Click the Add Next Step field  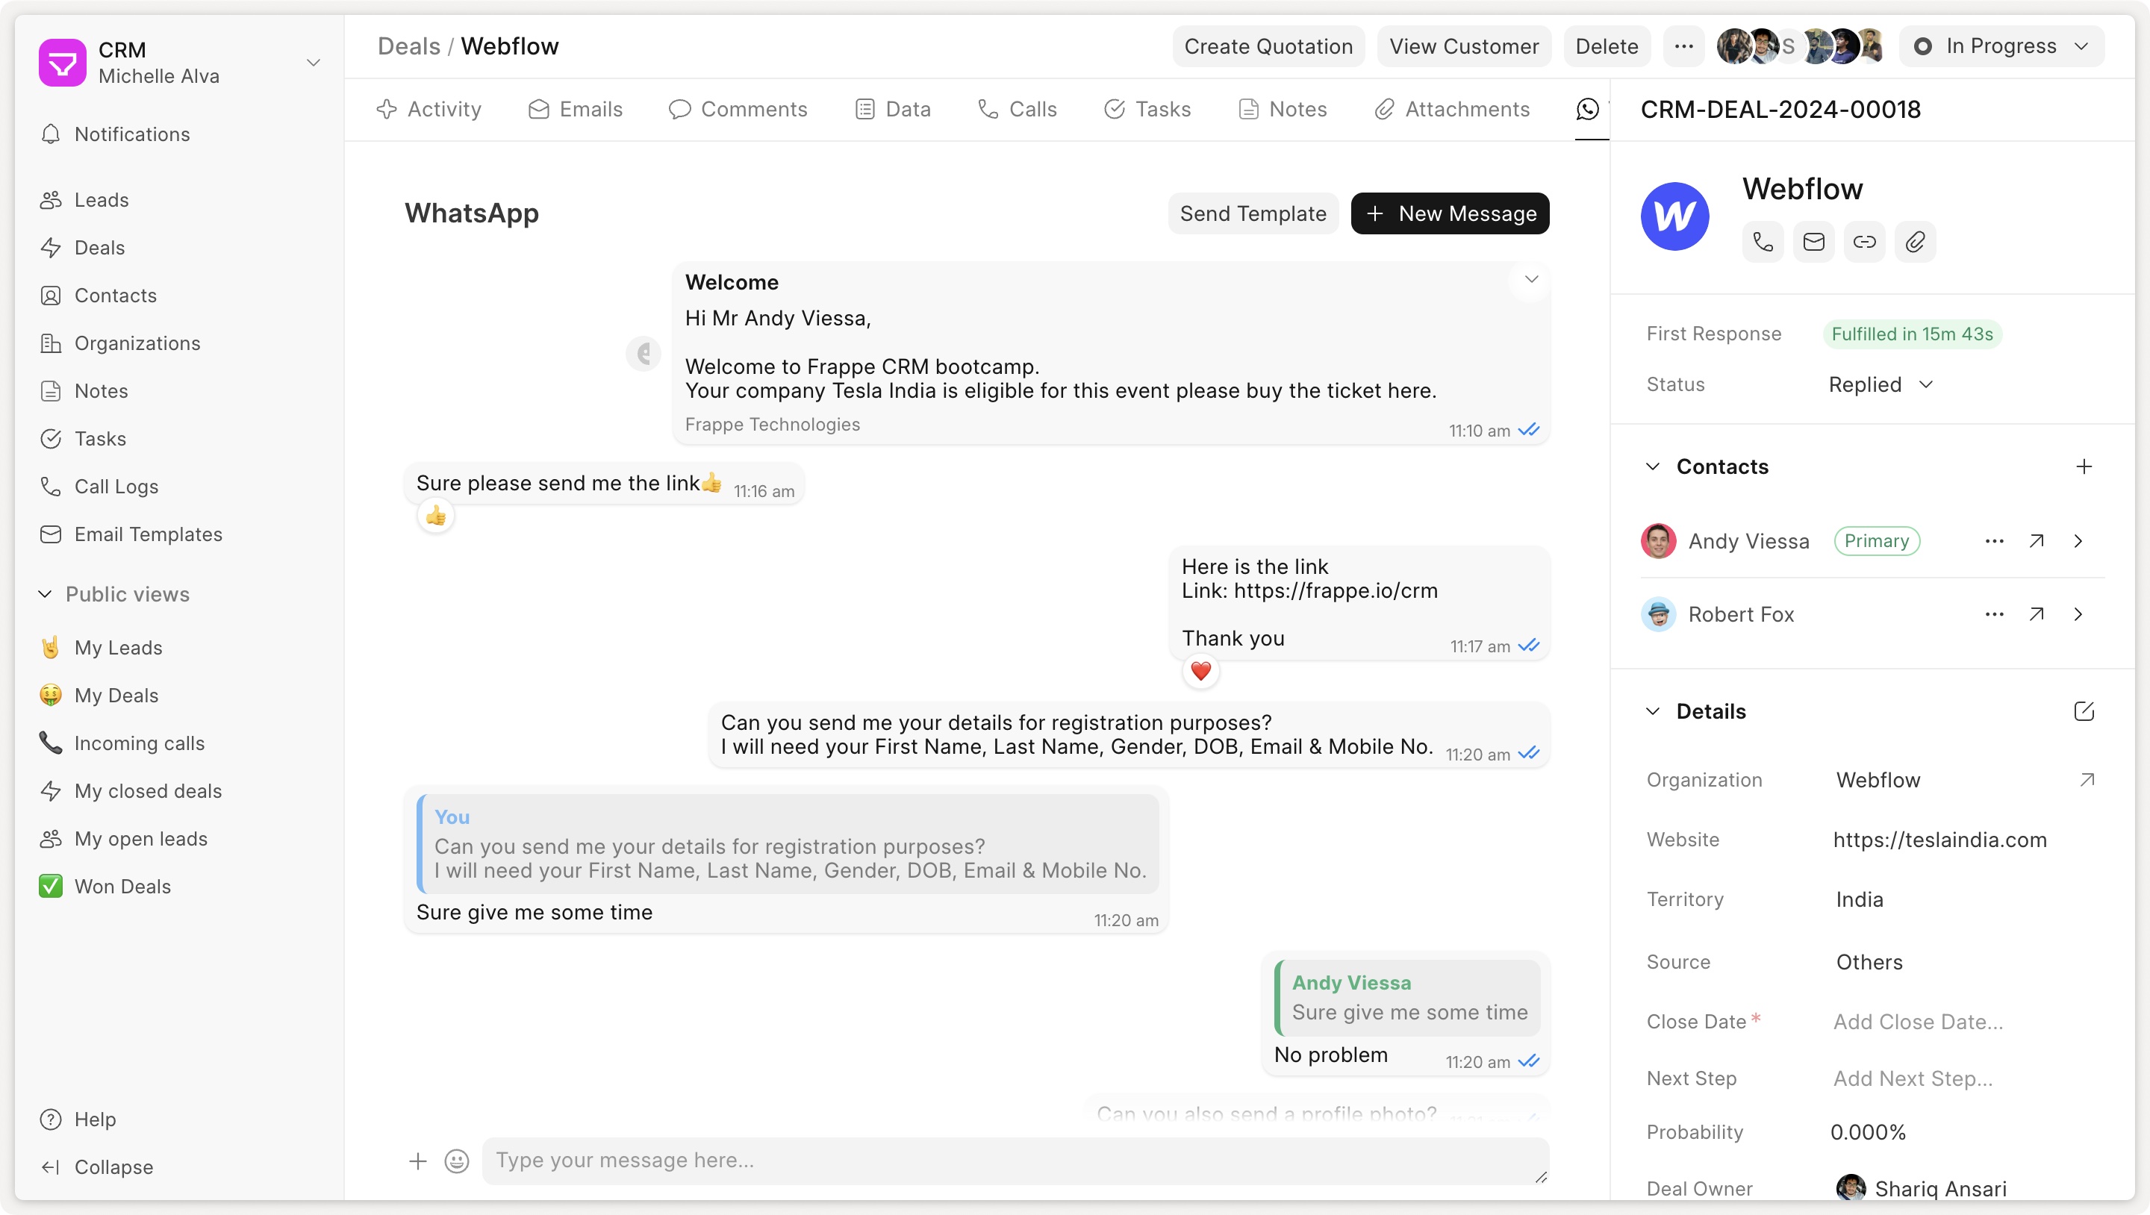click(1913, 1078)
